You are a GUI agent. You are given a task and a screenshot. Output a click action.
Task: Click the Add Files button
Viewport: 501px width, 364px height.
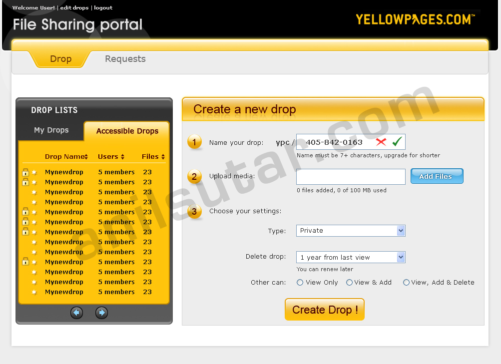pos(437,176)
